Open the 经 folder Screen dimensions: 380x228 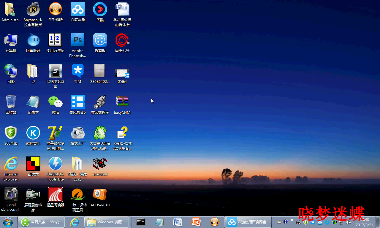(x=33, y=74)
